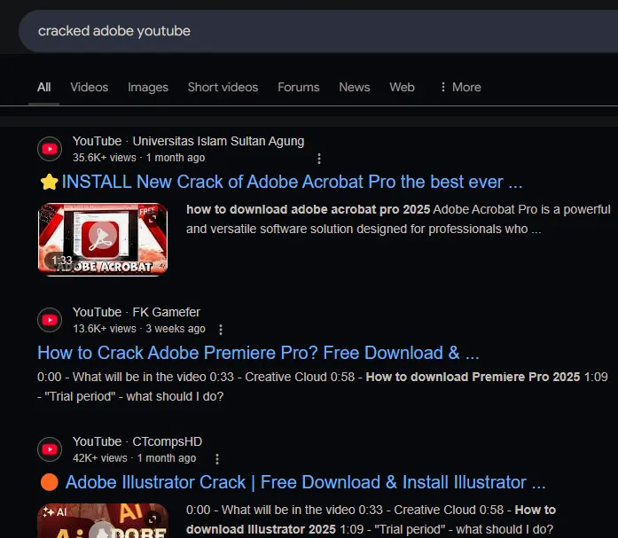Open the three-dot menu for the CTcompsHD result
The width and height of the screenshot is (618, 538).
click(217, 459)
